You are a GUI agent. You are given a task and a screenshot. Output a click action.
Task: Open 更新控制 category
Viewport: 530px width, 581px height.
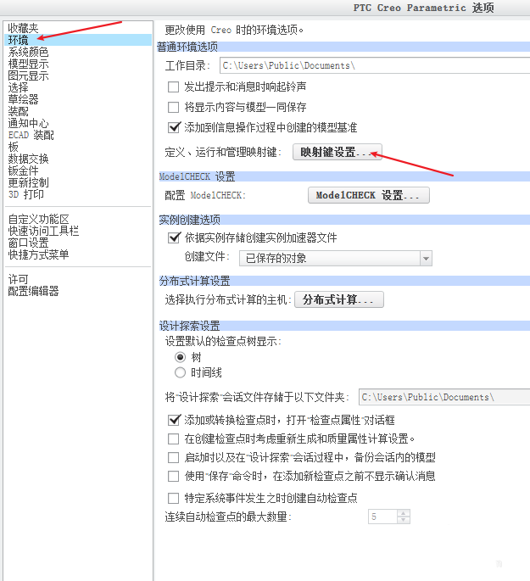click(28, 182)
